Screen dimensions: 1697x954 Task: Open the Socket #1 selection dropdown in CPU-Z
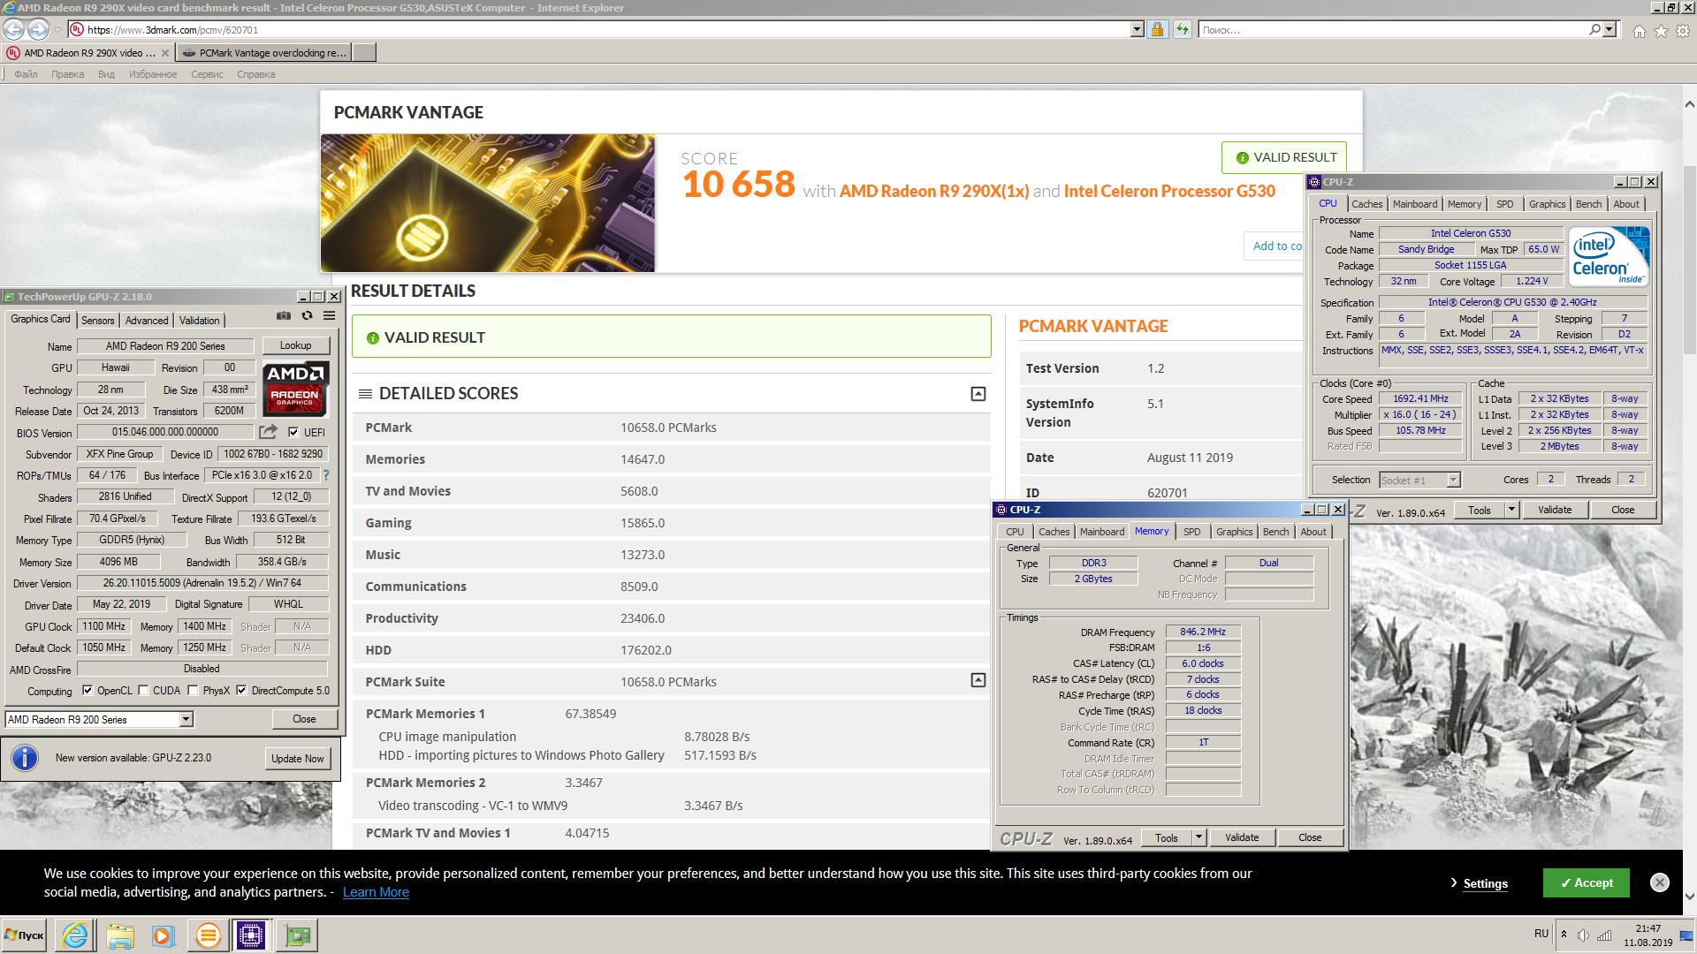click(x=1453, y=480)
